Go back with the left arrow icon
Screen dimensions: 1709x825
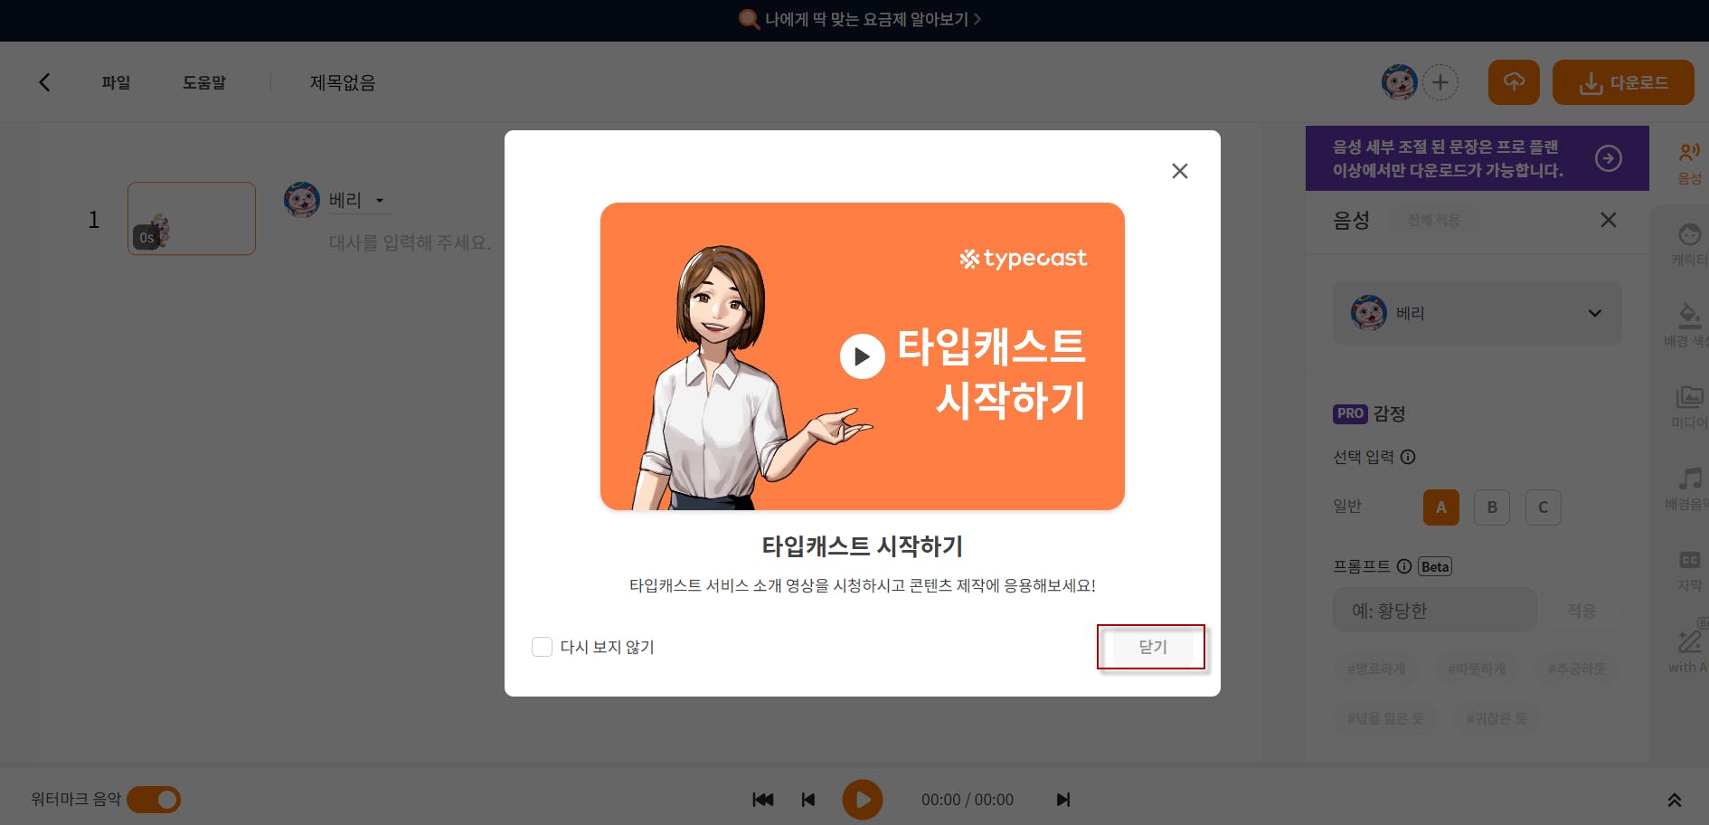click(44, 82)
